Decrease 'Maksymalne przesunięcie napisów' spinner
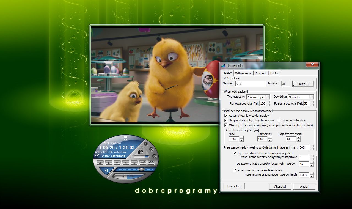The image size is (352, 209). [x=312, y=176]
